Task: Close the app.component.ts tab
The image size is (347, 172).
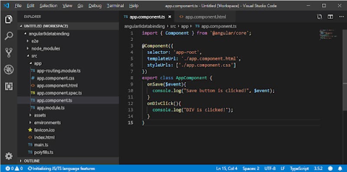Action: pyautogui.click(x=170, y=17)
